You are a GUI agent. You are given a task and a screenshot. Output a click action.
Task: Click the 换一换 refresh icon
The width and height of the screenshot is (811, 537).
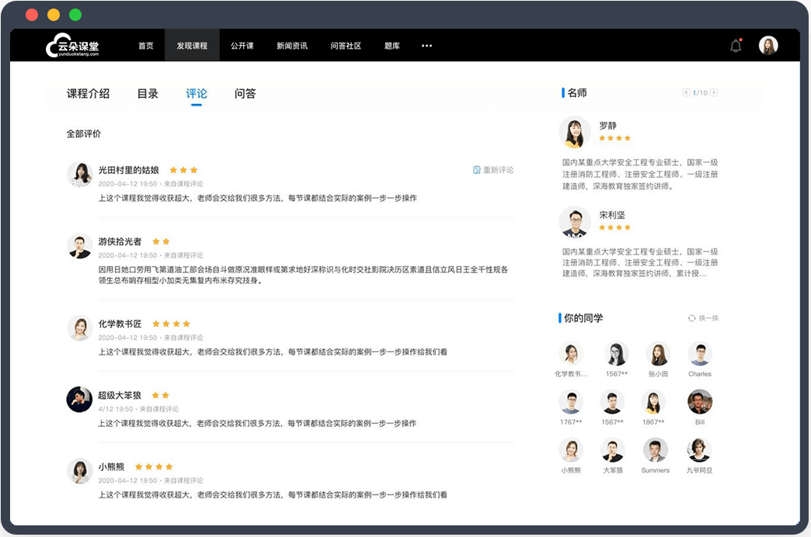coord(691,318)
